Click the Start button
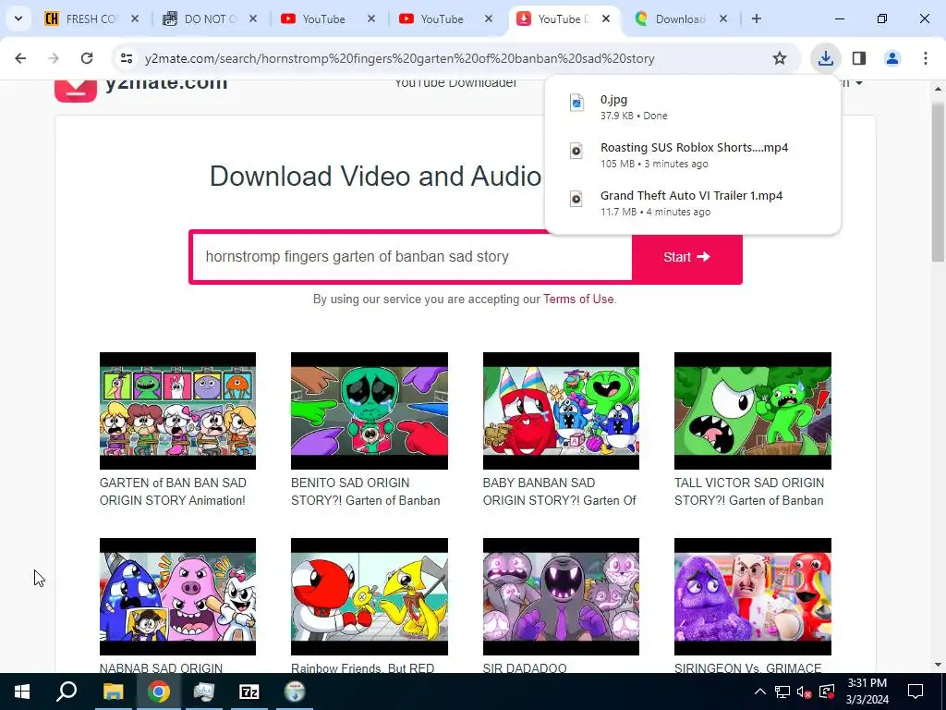The image size is (946, 710). [686, 257]
